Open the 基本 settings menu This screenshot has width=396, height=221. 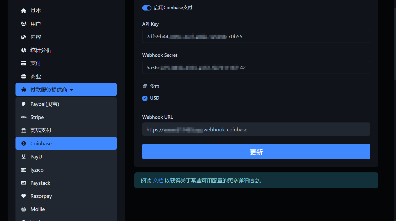[66, 11]
